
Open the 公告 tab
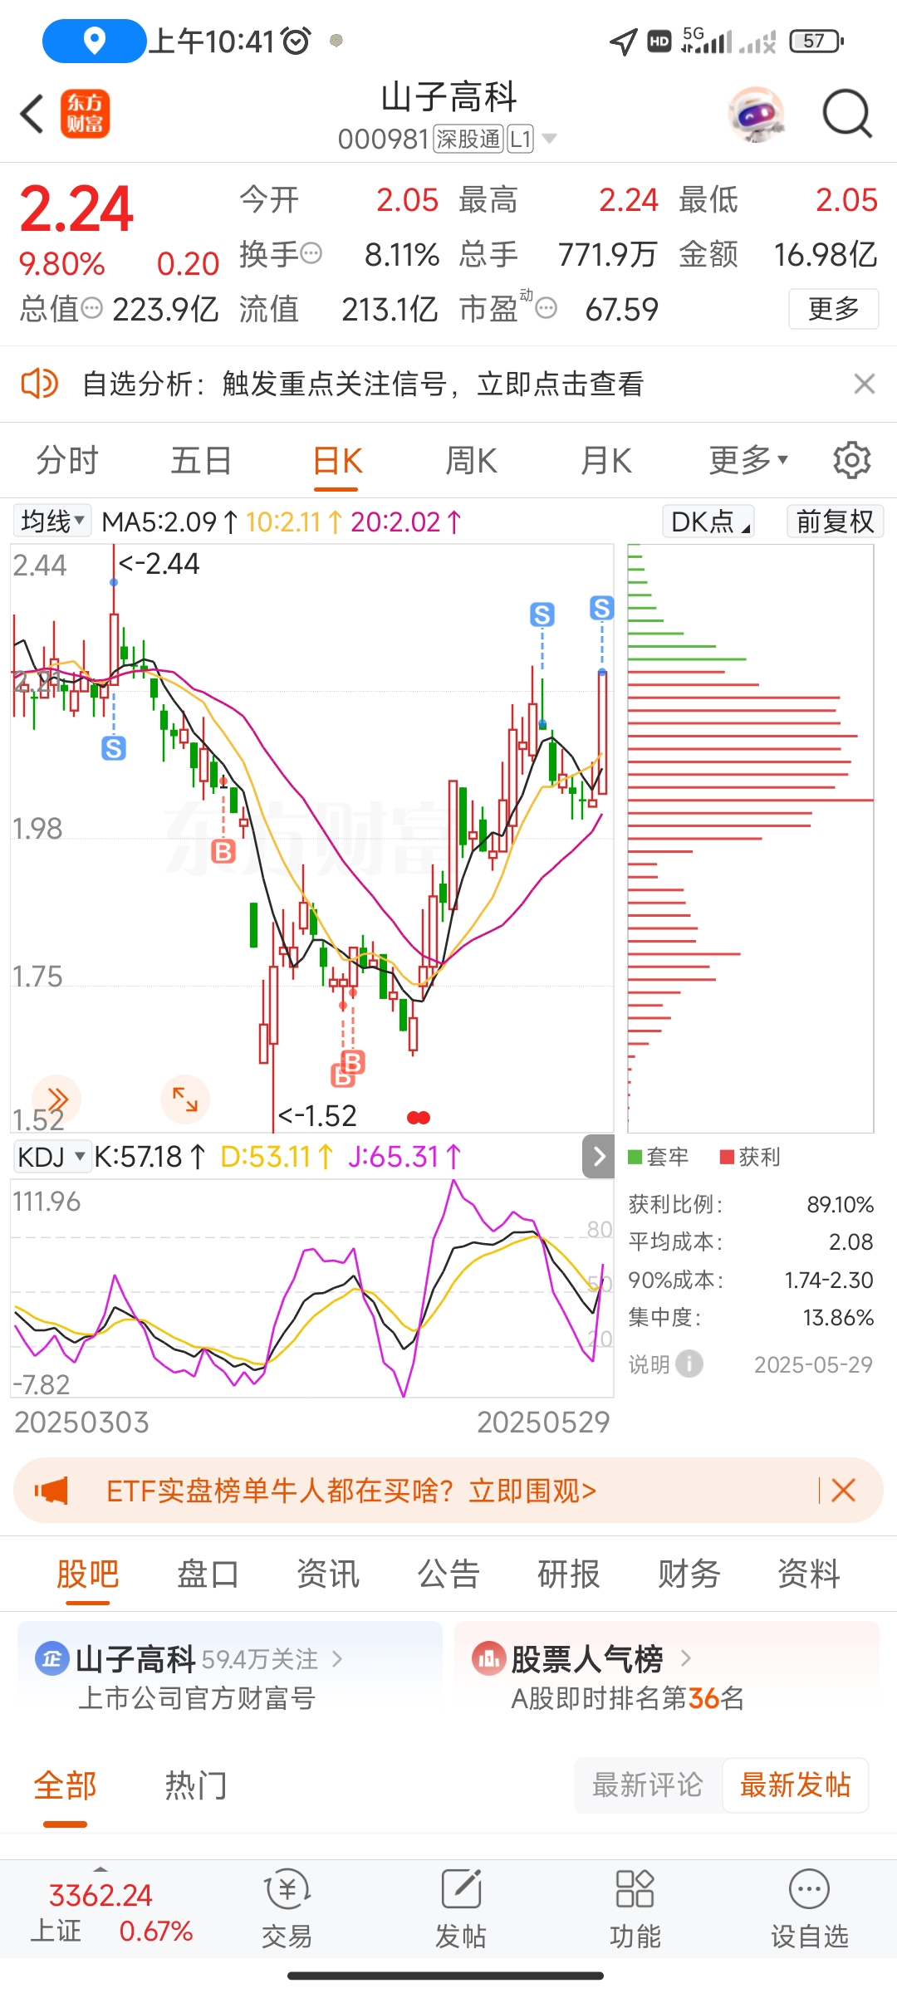448,1574
